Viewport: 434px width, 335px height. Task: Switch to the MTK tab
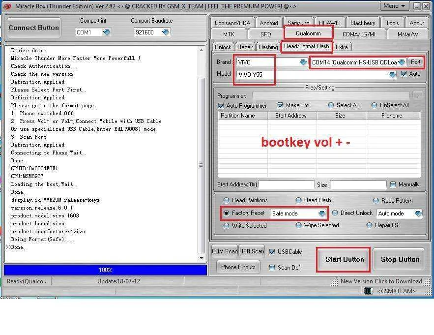pyautogui.click(x=229, y=34)
